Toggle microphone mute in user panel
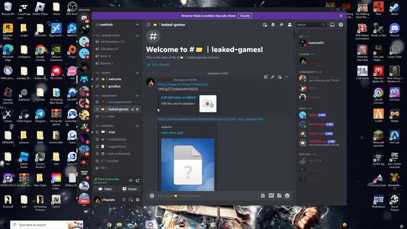 (124, 200)
